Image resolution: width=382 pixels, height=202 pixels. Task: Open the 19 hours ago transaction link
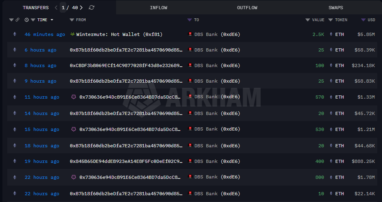(x=42, y=161)
